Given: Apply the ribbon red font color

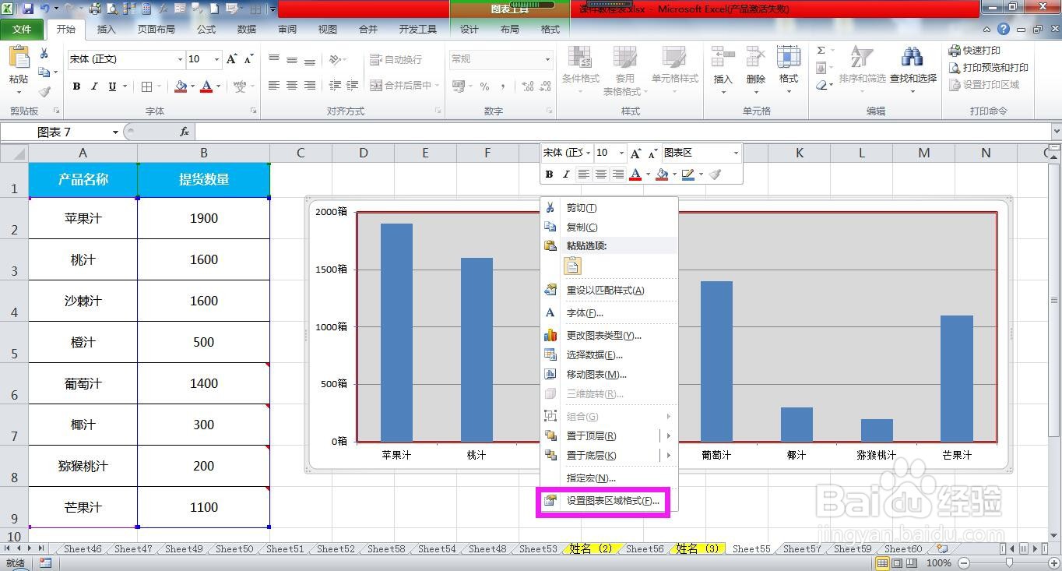Looking at the screenshot, I should (x=206, y=86).
